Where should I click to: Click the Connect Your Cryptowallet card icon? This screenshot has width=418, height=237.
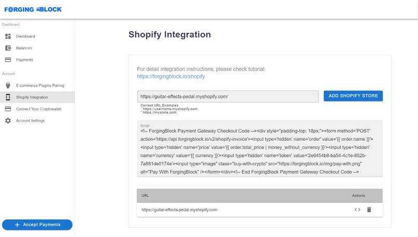(8, 109)
